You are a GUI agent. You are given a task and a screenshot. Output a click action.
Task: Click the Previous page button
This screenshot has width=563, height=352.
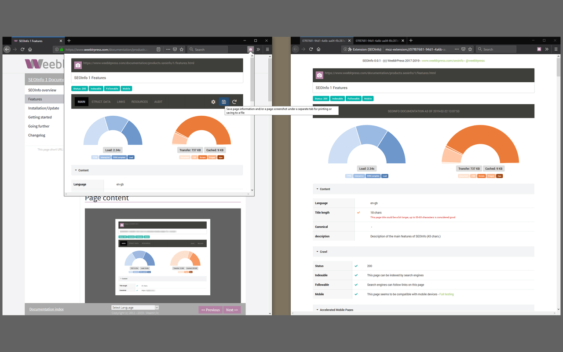tap(210, 310)
